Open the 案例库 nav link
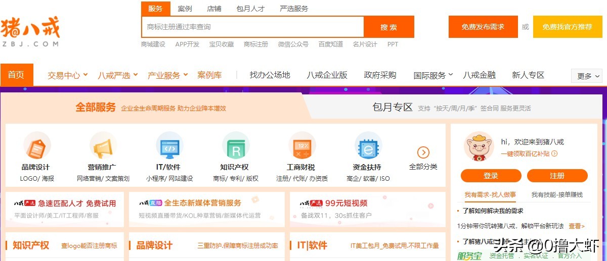This screenshot has height=261, width=607. tap(209, 75)
